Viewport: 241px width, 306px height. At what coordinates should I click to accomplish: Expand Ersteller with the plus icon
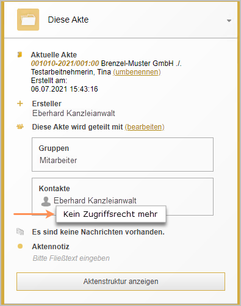click(20, 104)
